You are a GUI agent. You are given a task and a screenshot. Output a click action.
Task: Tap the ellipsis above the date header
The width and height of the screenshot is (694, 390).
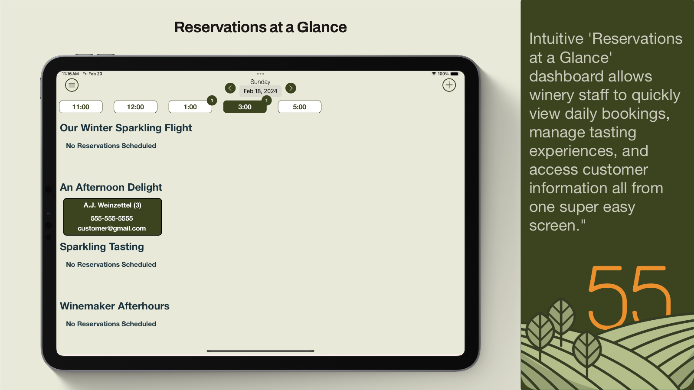pyautogui.click(x=260, y=74)
